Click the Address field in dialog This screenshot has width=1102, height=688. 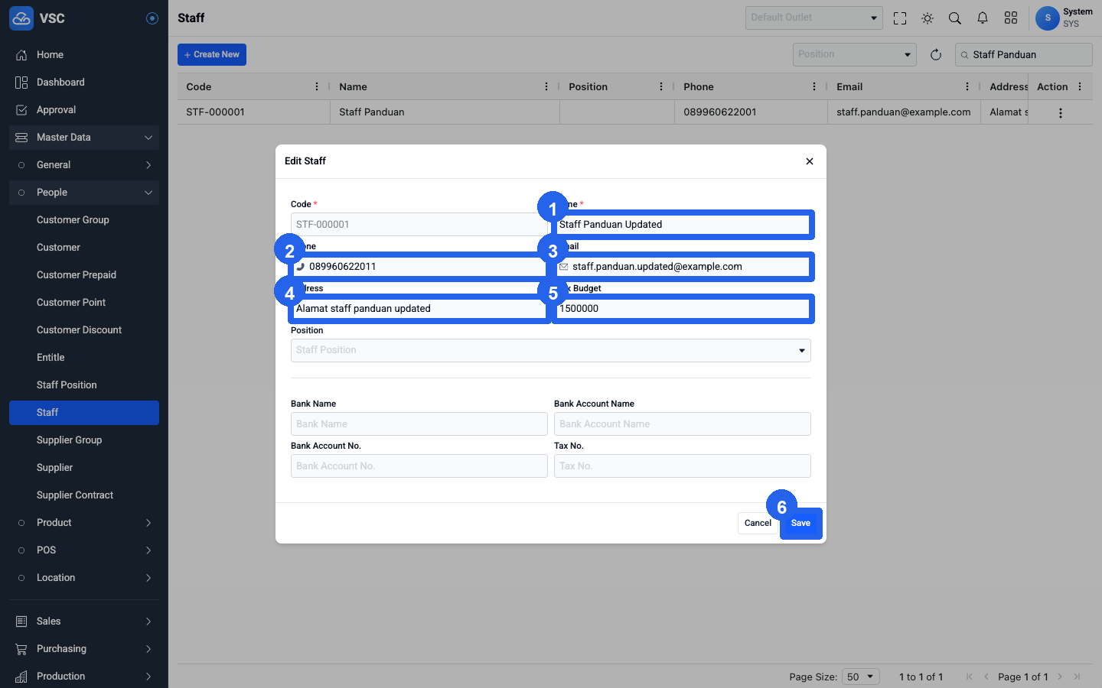419,308
